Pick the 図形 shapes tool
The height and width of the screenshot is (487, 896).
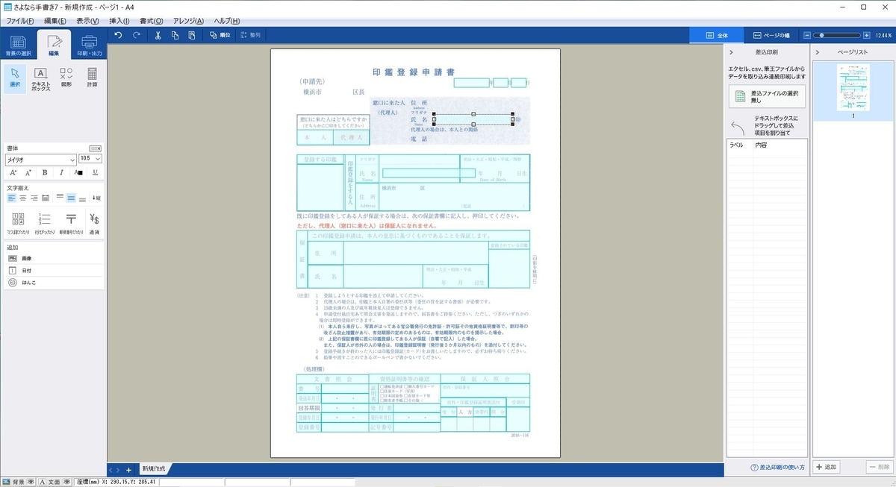66,78
